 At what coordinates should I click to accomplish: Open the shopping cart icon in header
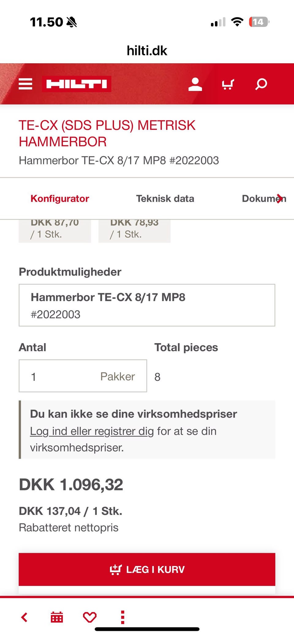point(228,84)
